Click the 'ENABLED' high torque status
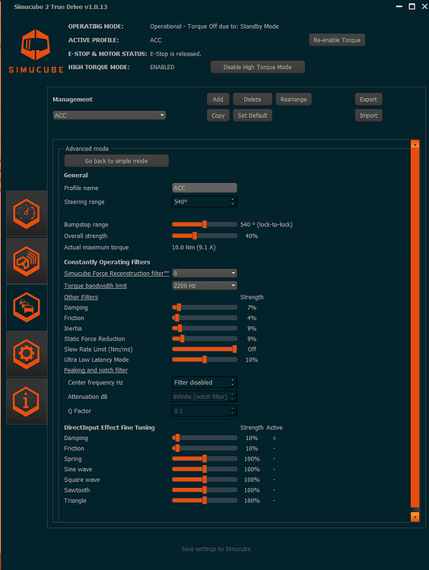Image resolution: width=429 pixels, height=570 pixels. [162, 67]
